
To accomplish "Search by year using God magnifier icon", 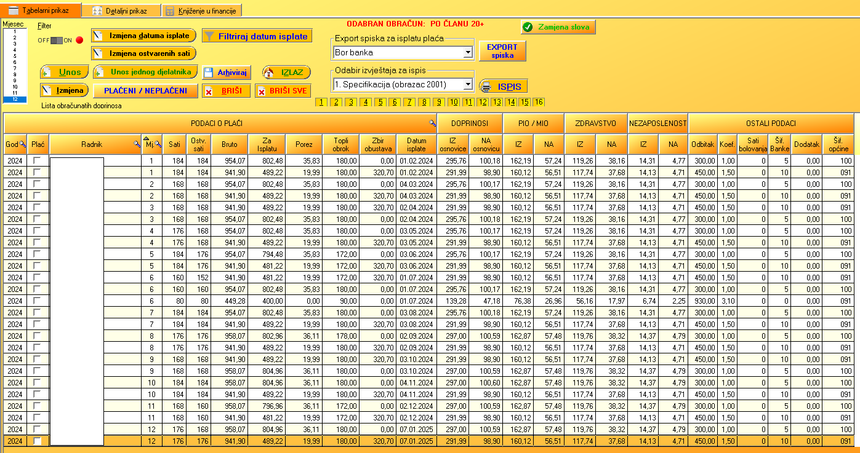I will coord(23,144).
